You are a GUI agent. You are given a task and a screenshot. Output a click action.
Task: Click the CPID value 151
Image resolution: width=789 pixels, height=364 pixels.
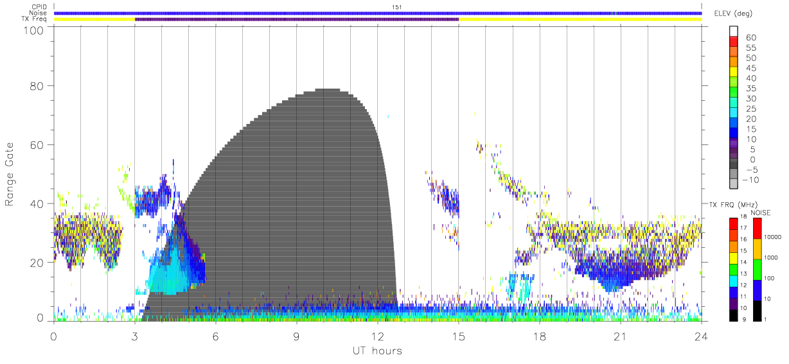tap(398, 6)
